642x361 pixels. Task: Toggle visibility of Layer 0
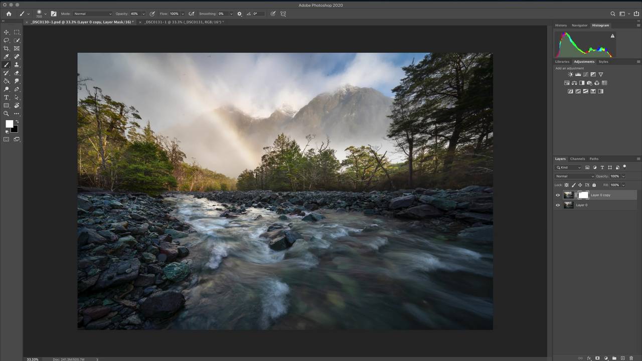pyautogui.click(x=558, y=205)
